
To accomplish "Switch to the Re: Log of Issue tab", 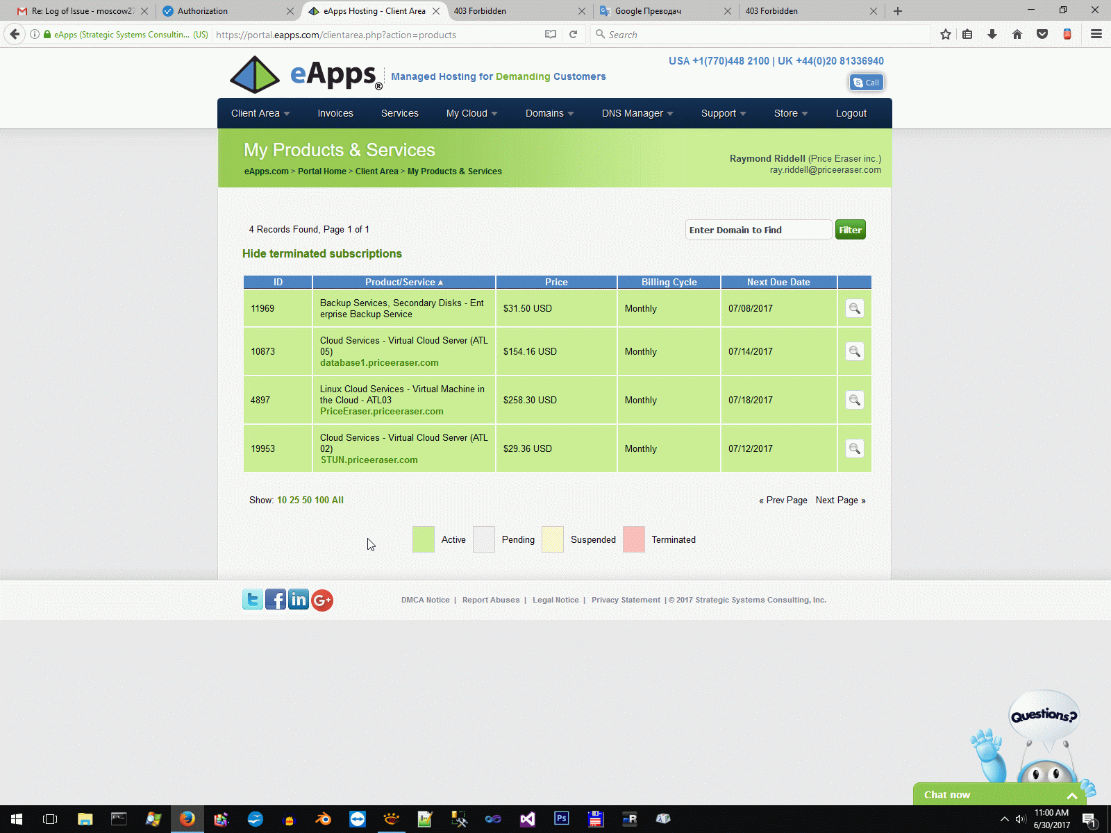I will (x=82, y=11).
